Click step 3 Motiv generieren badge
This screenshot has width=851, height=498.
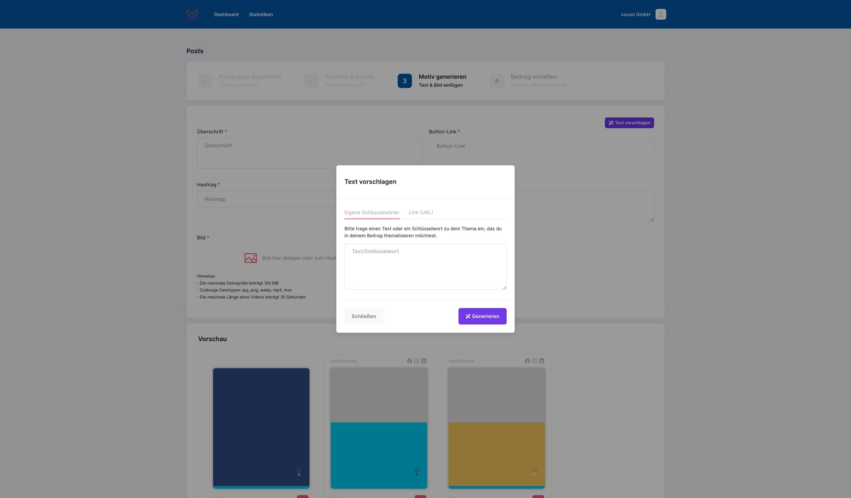(x=404, y=81)
